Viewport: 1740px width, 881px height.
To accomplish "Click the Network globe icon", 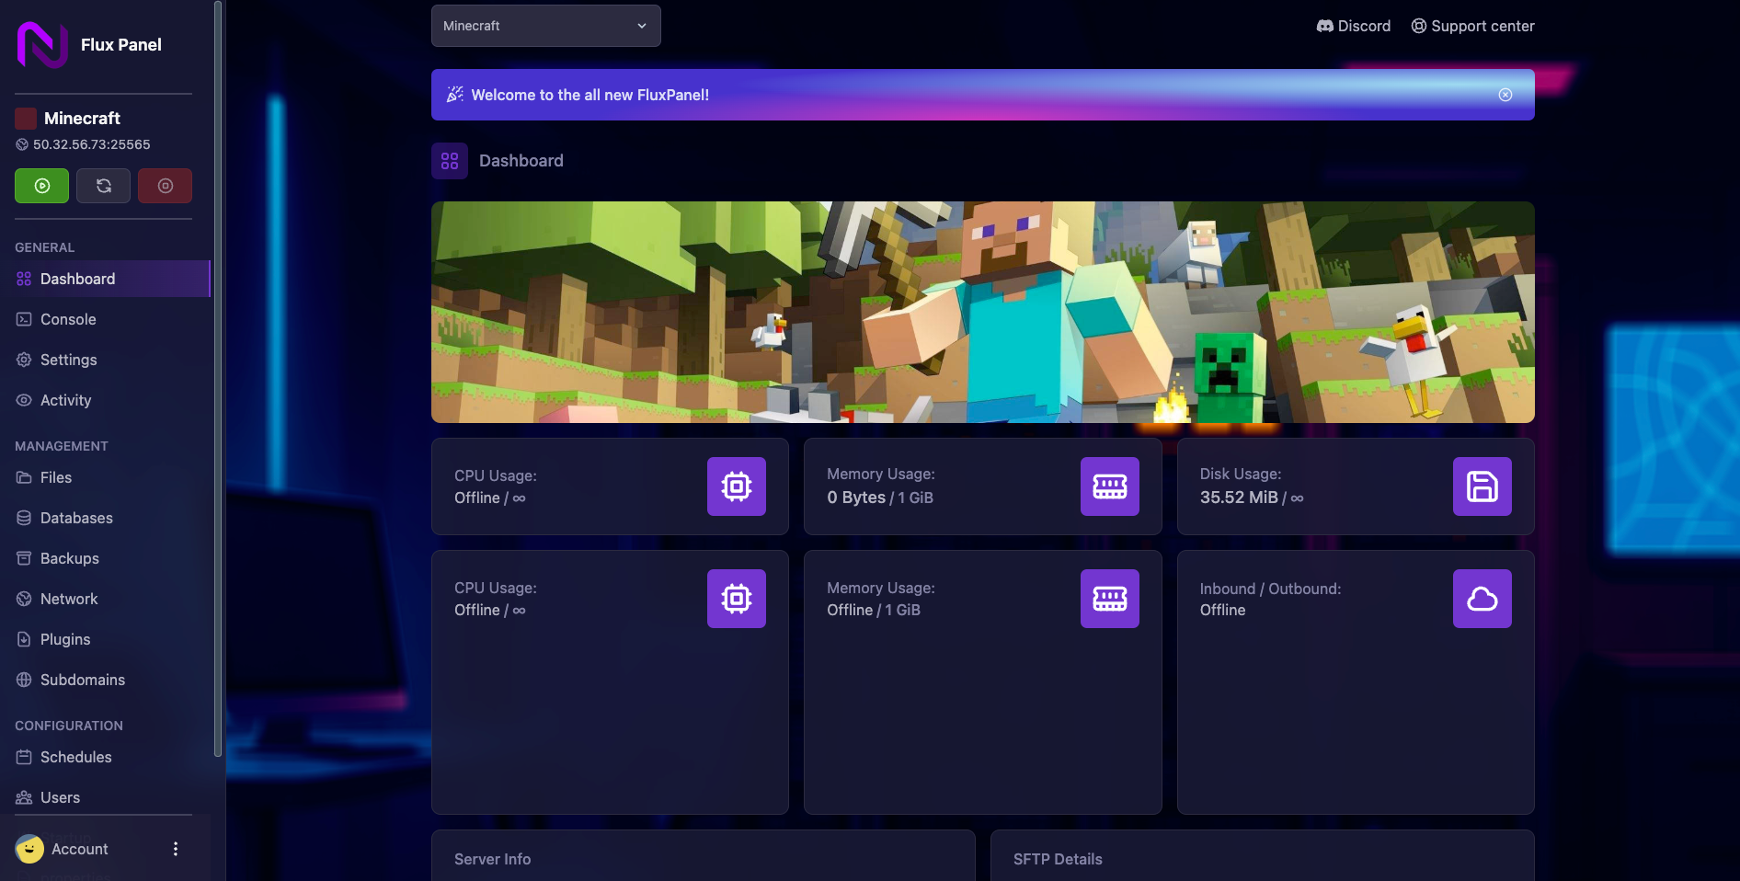I will pos(24,599).
